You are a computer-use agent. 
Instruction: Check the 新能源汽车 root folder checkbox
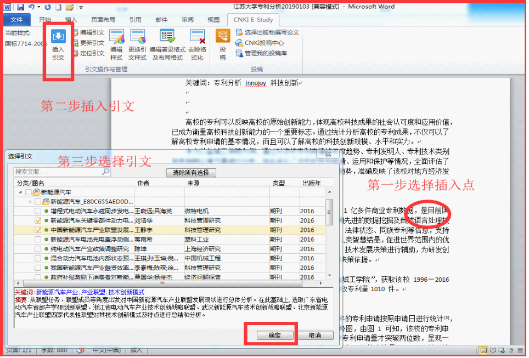coord(29,192)
